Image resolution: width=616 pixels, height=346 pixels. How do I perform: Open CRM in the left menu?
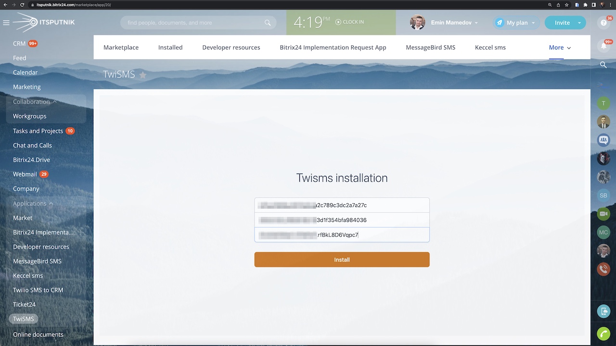click(19, 44)
